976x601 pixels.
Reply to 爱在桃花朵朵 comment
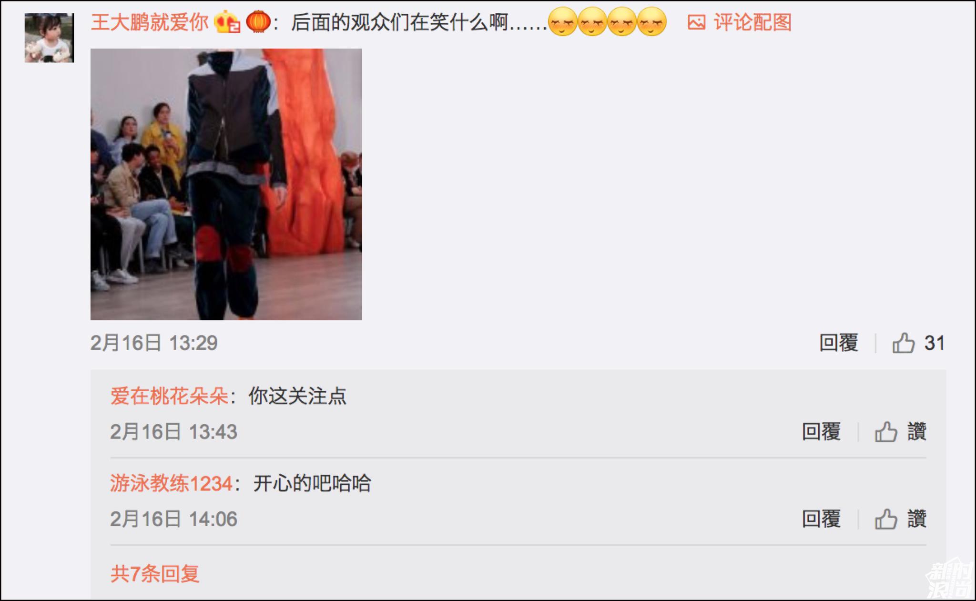click(821, 432)
